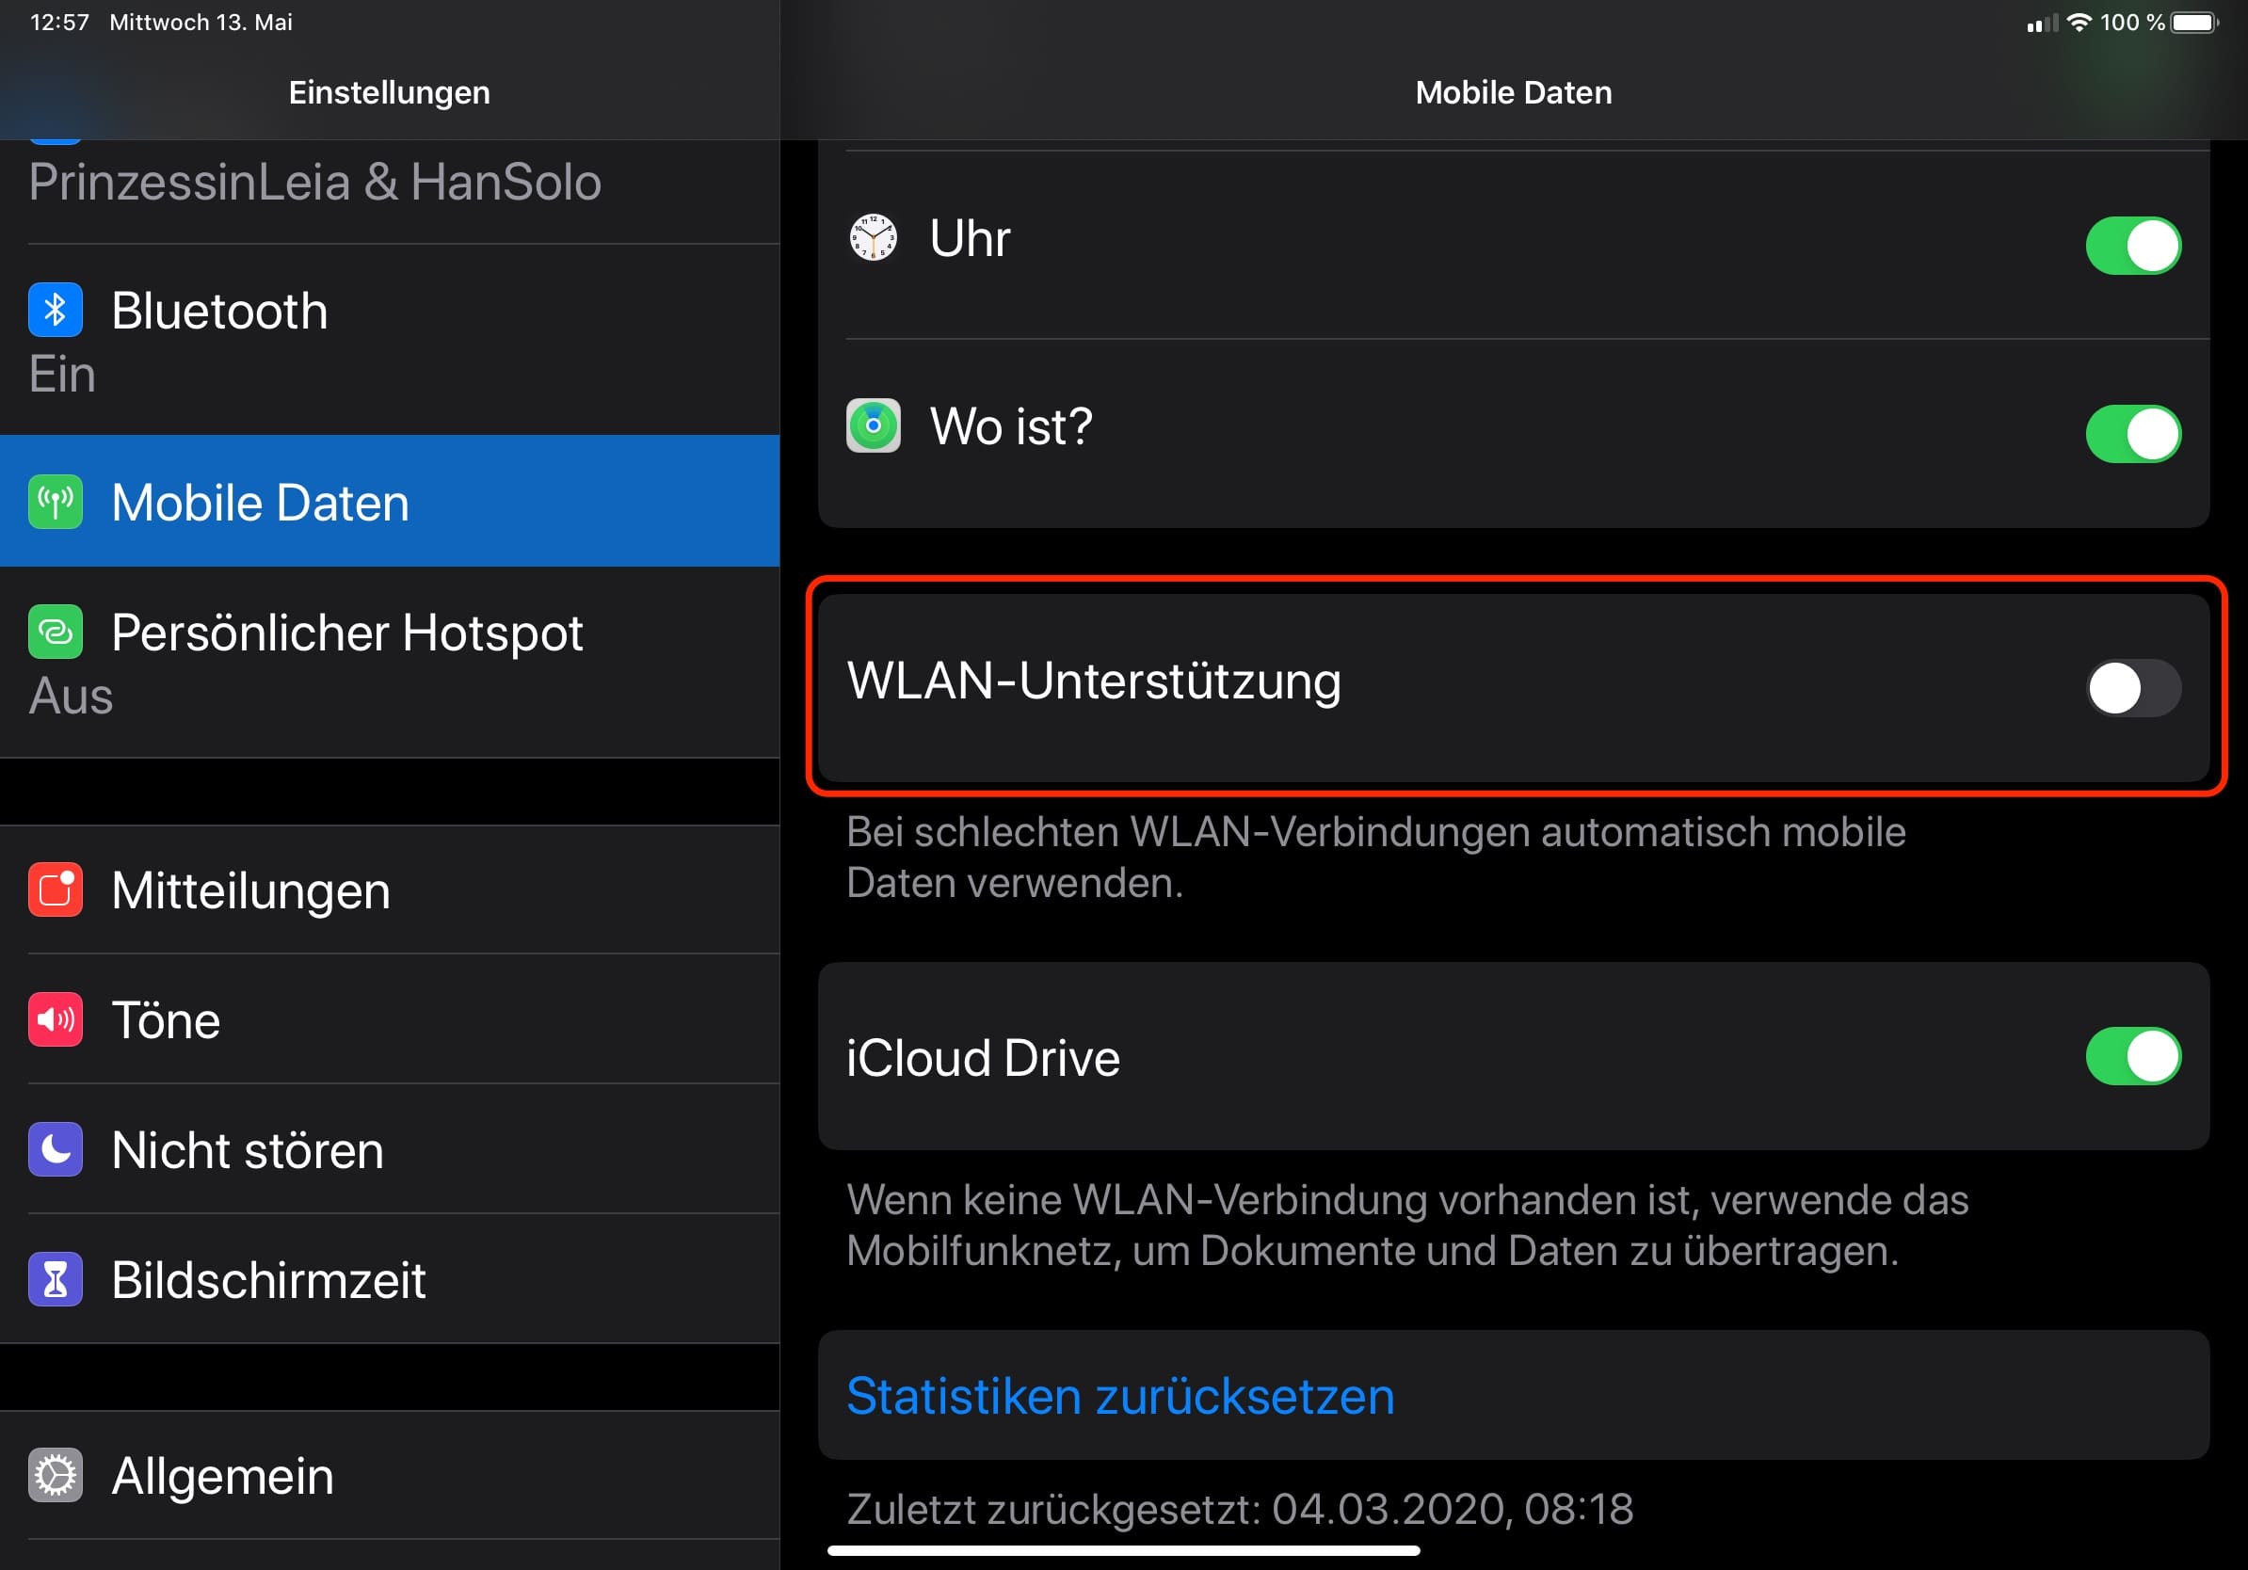Tap the battery indicator in status bar
Screen dimensions: 2248x1570
point(2193,23)
